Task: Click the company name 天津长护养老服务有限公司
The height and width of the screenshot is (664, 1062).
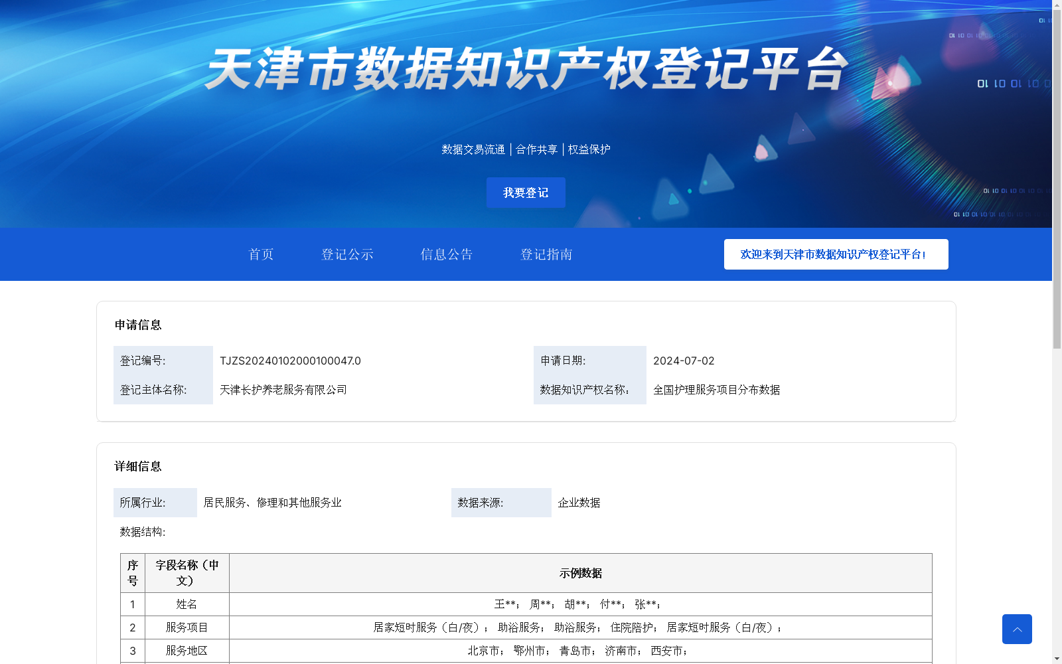Action: (283, 390)
